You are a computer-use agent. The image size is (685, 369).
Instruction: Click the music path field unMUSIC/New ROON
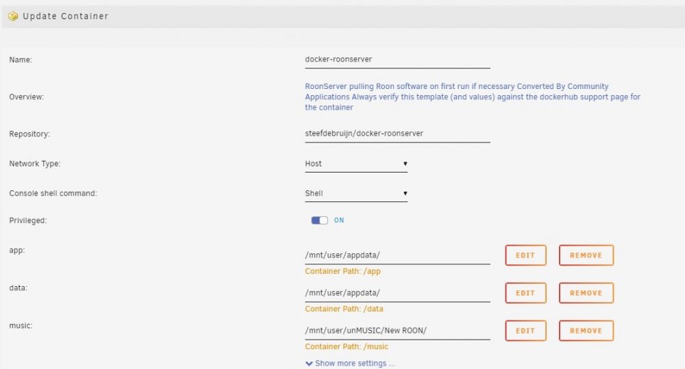[397, 331]
